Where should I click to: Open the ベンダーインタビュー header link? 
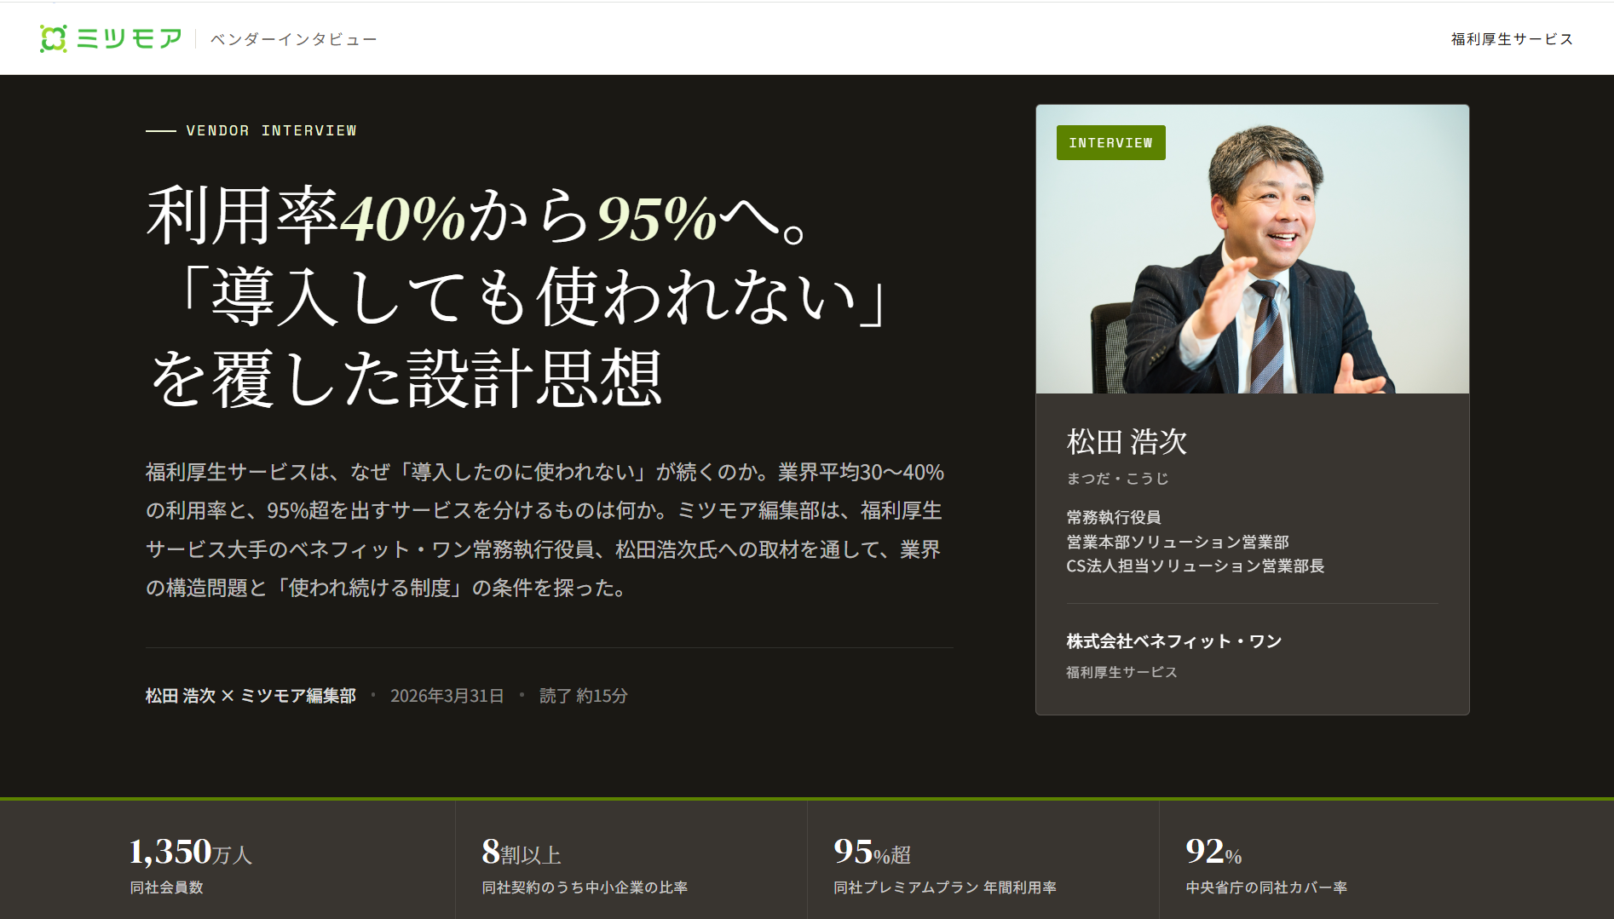click(x=293, y=39)
